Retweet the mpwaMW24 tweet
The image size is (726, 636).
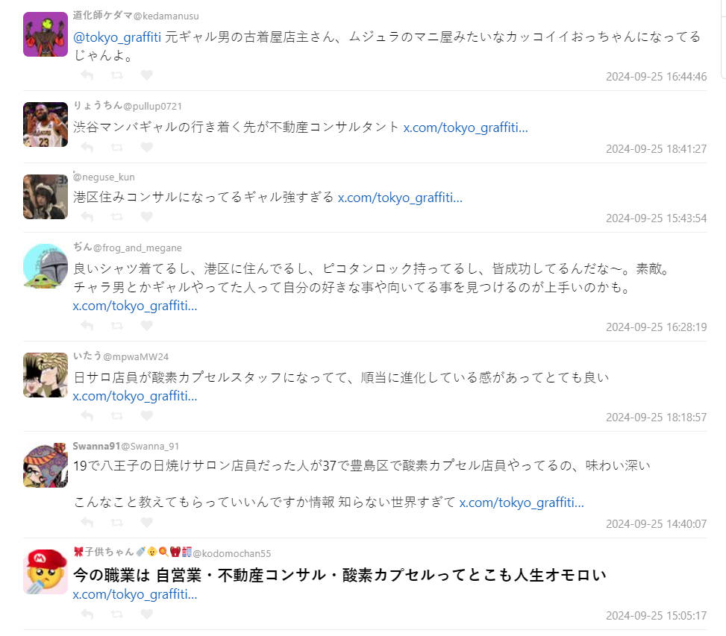tap(116, 416)
